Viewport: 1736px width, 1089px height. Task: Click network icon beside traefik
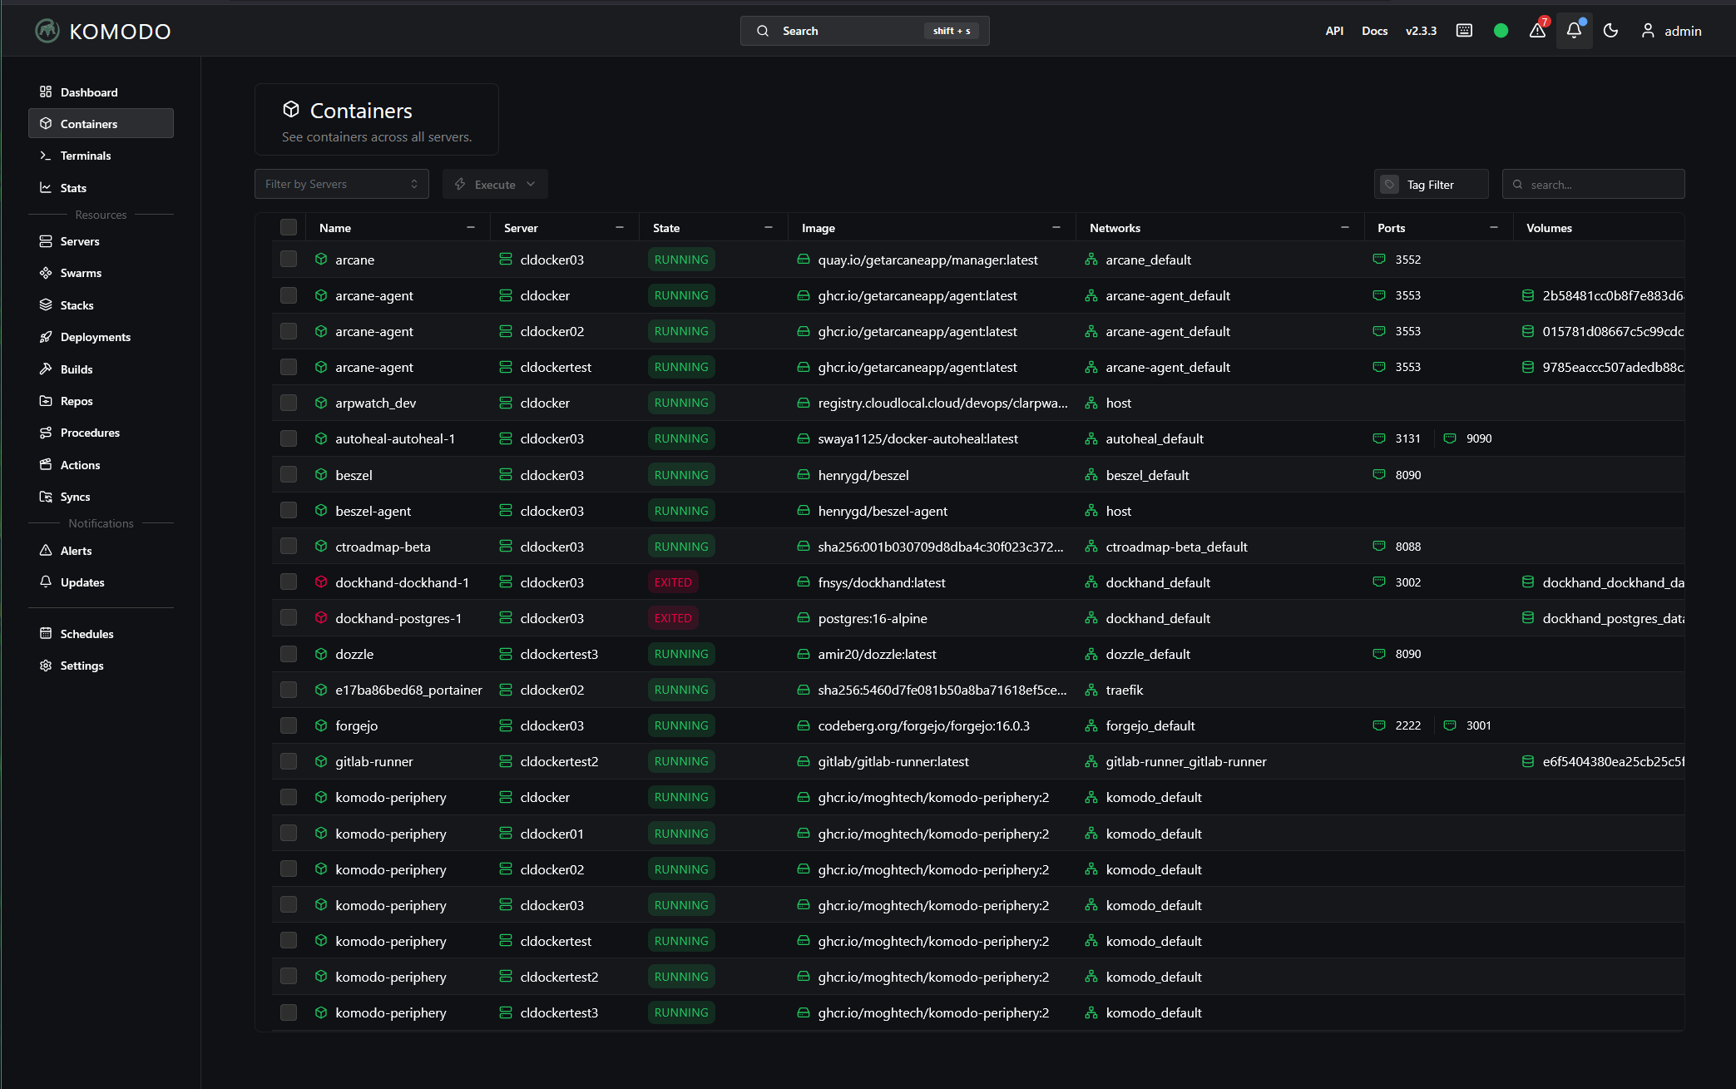1091,690
